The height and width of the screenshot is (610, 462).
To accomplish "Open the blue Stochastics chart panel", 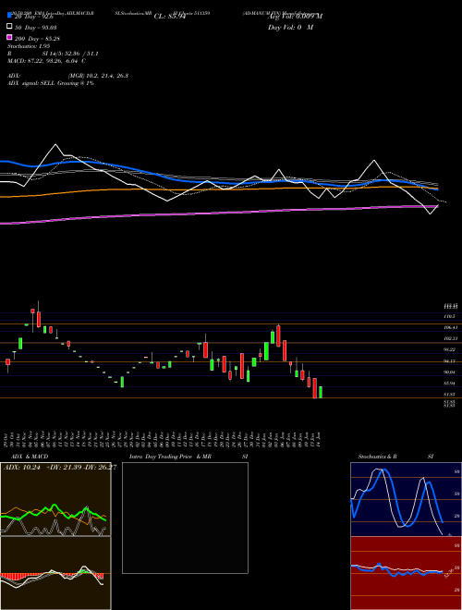I will (406, 499).
